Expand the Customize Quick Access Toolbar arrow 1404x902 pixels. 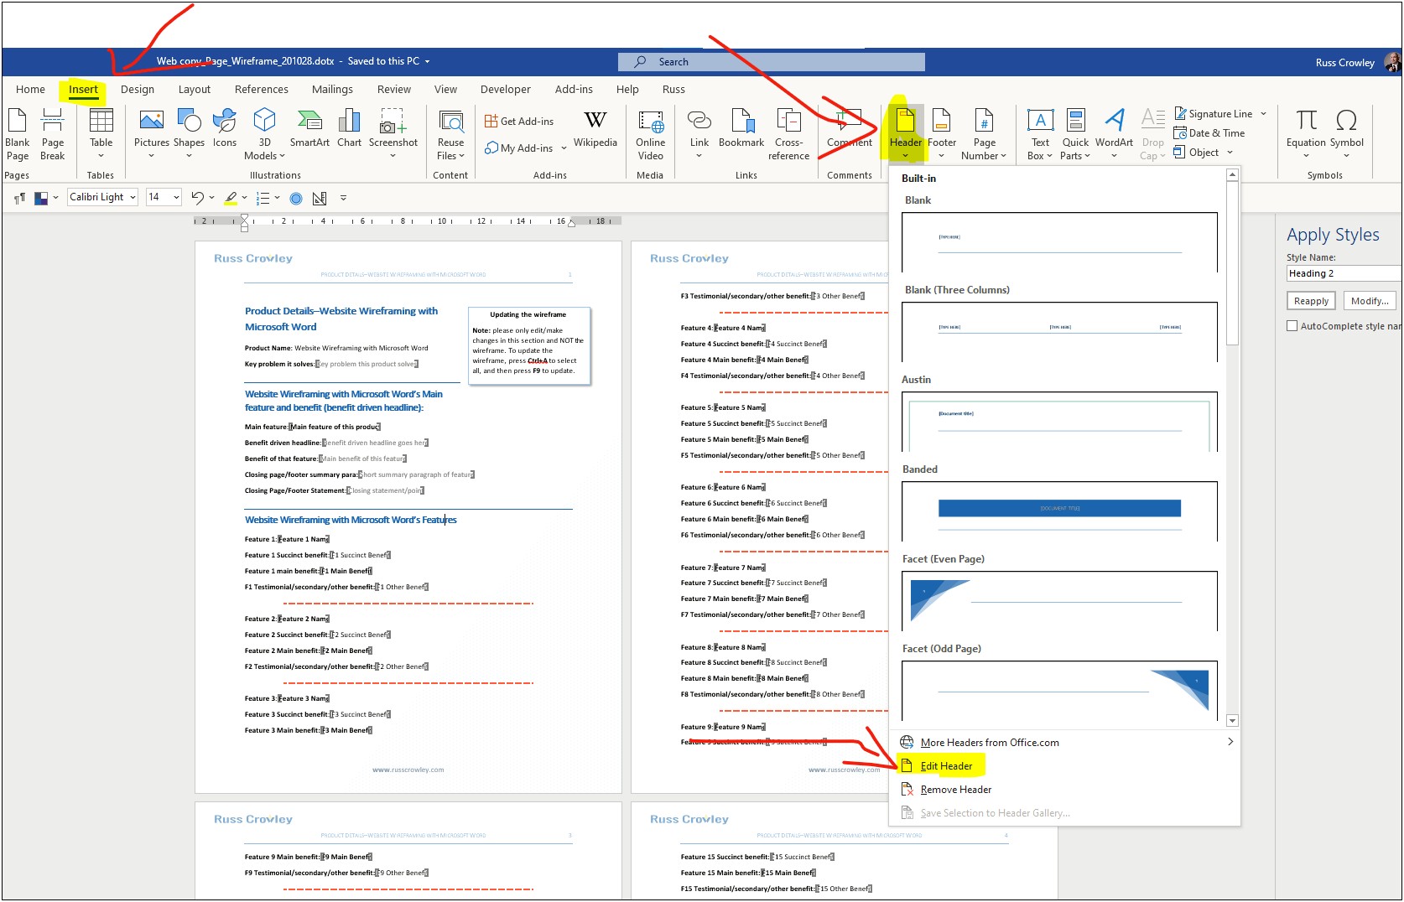tap(343, 198)
